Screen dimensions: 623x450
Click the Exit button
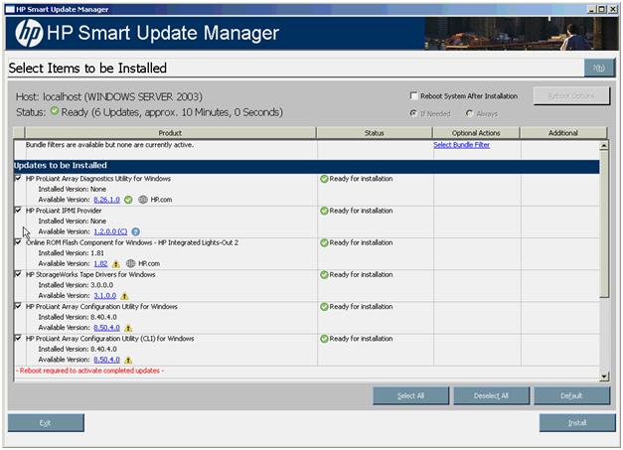click(45, 422)
